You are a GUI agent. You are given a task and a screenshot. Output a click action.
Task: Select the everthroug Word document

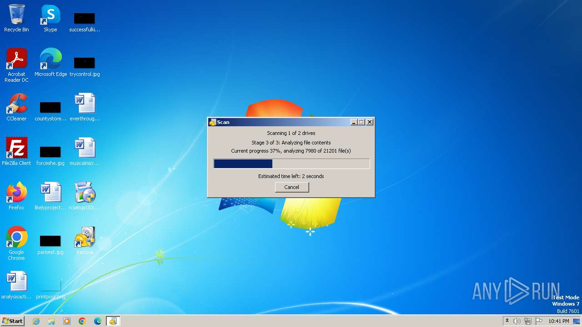point(85,108)
